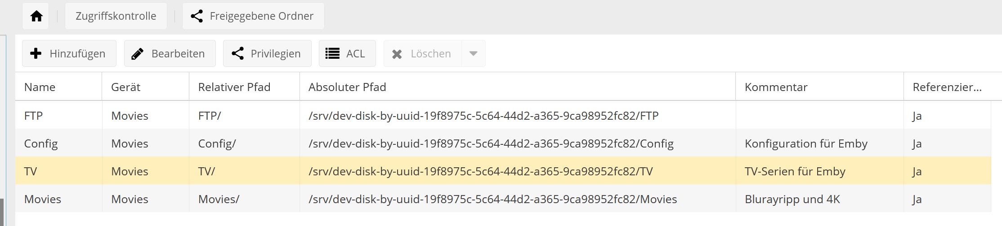
Task: Go to the home icon in breadcrumb
Action: tap(36, 16)
